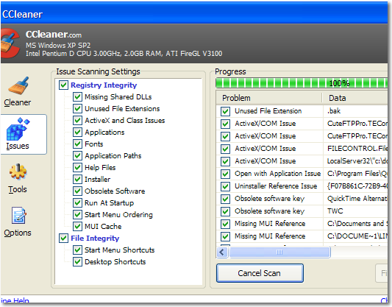Uncheck the FILECONTROL ActiveX/COM Issue result
Image resolution: width=392 pixels, height=307 pixels.
(x=225, y=149)
